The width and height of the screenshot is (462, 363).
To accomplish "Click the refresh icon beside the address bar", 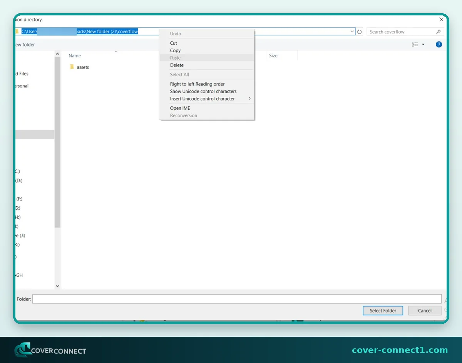I will tap(360, 32).
